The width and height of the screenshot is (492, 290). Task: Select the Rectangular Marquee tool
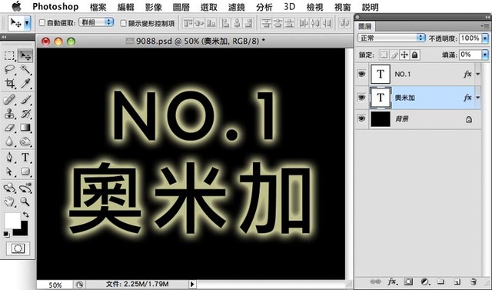(9, 56)
